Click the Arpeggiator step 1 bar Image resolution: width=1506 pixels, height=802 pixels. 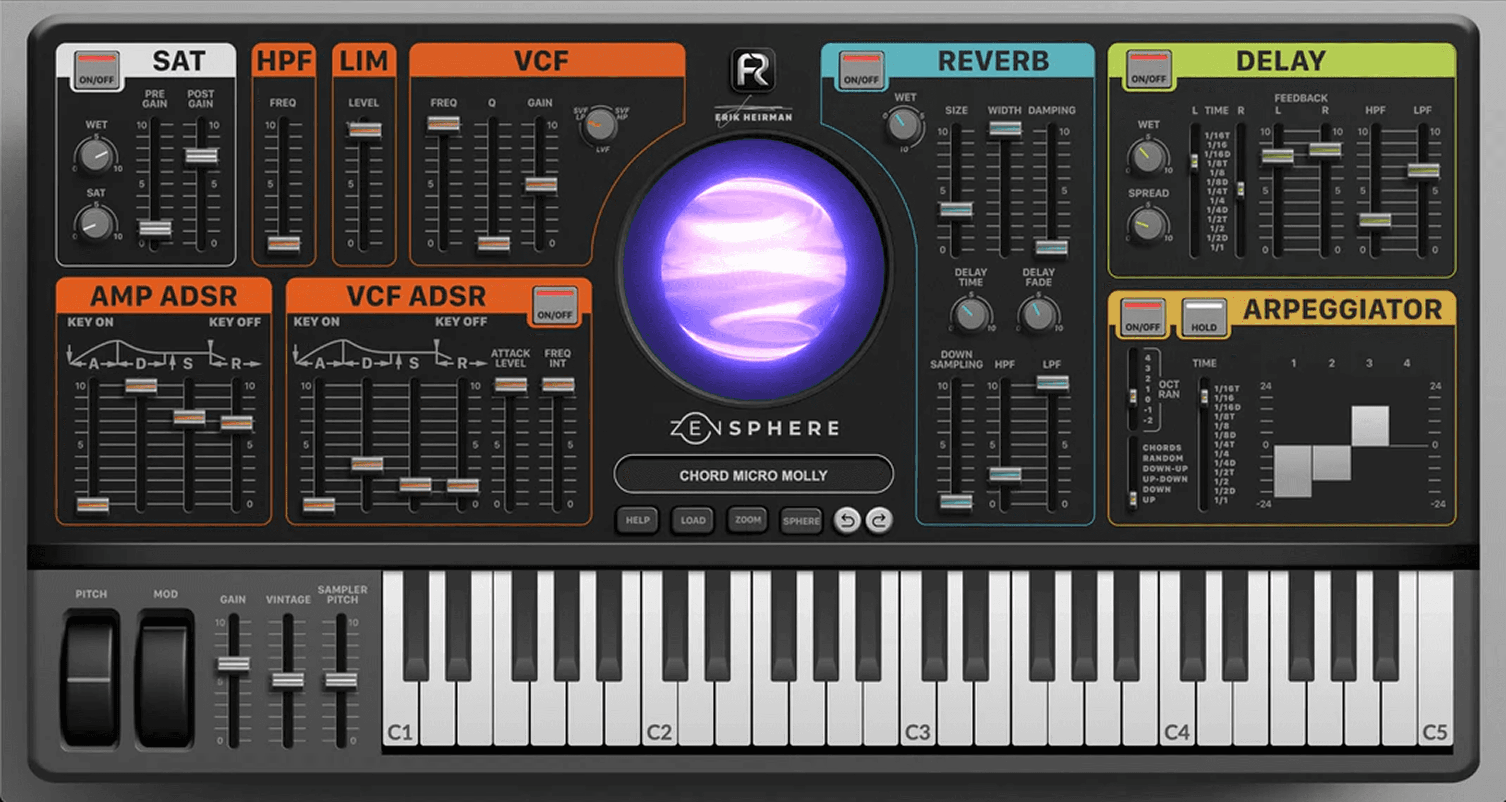click(1293, 472)
